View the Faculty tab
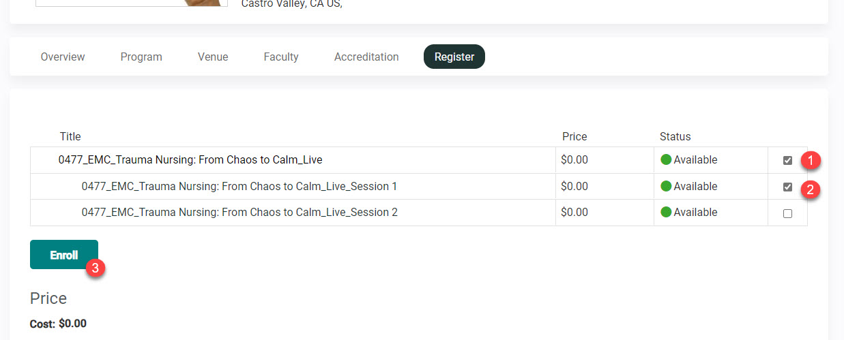Screen dimensions: 844x340 [x=281, y=57]
